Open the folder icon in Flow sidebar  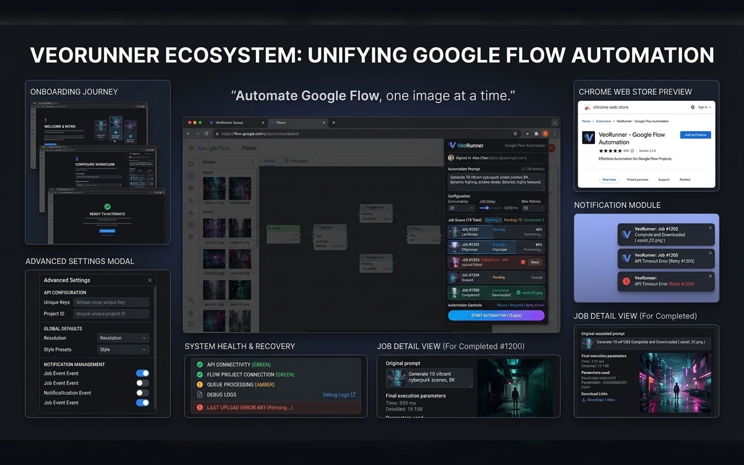(191, 164)
